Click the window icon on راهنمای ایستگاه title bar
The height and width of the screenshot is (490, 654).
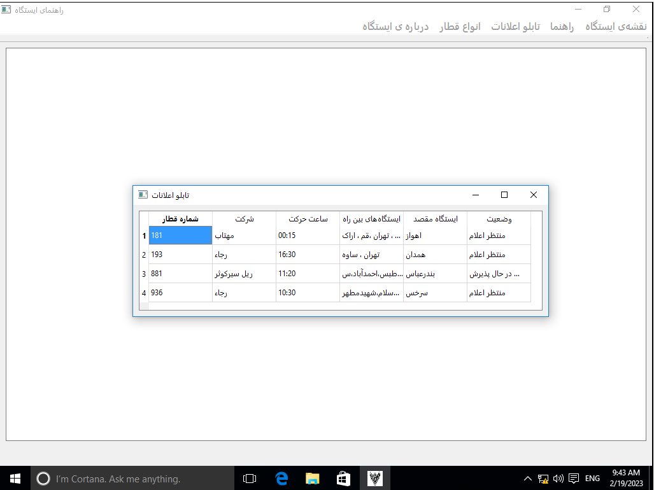[6, 10]
